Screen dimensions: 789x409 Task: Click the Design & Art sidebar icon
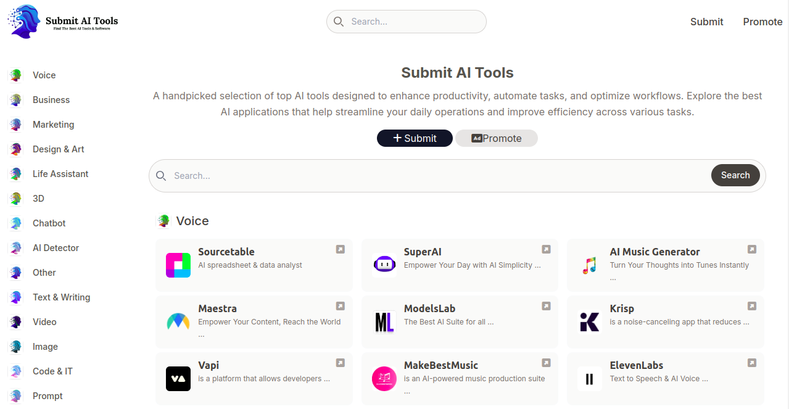(x=15, y=149)
